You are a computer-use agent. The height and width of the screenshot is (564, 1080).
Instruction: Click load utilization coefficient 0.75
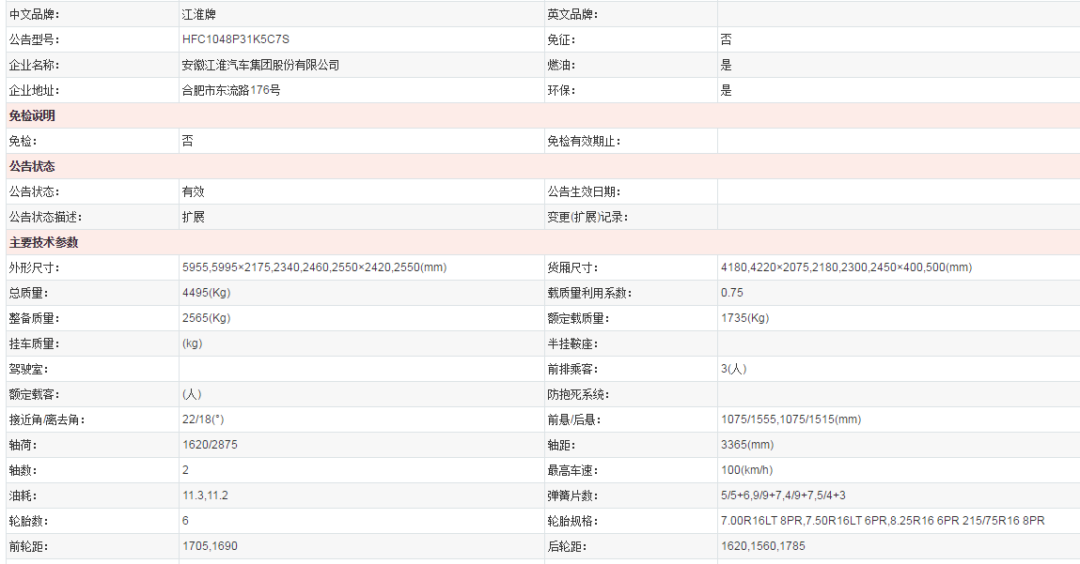[732, 293]
